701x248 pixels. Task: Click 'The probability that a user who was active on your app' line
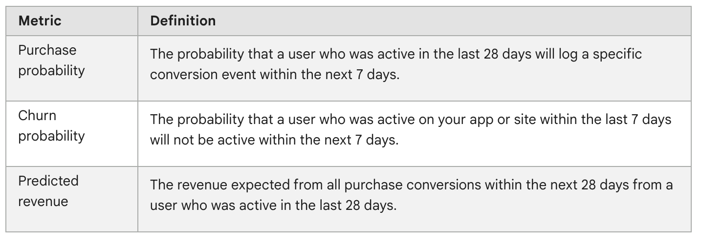click(x=411, y=120)
